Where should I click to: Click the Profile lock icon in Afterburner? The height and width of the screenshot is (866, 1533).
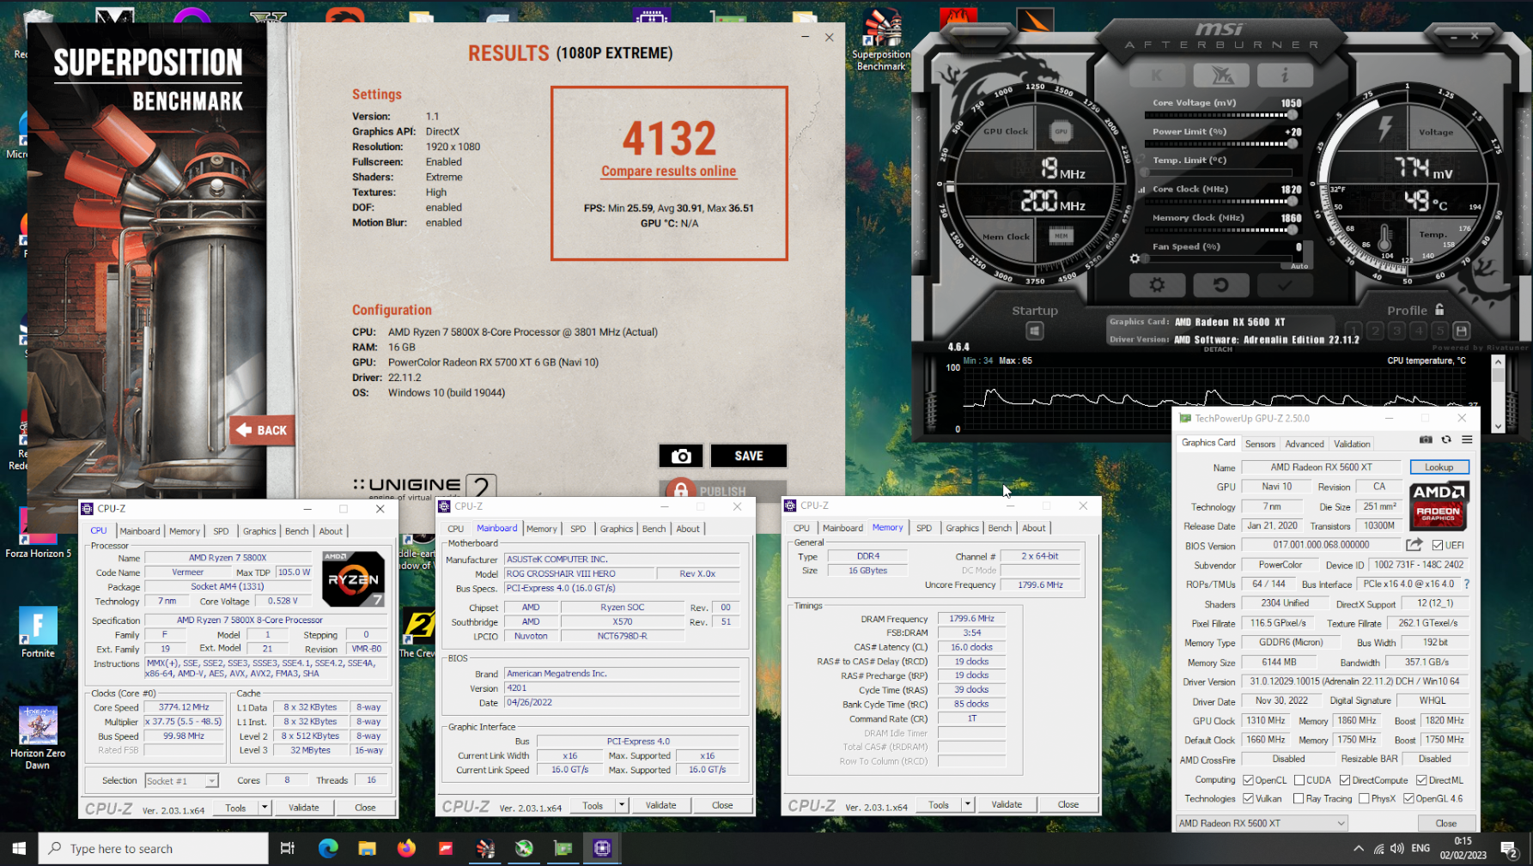pyautogui.click(x=1439, y=310)
